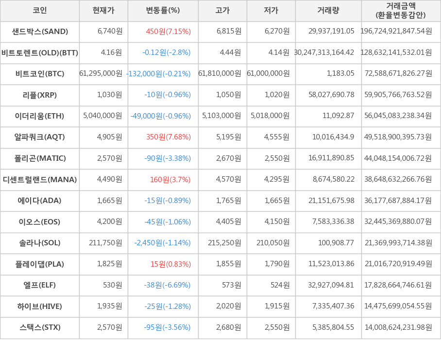Click the 고가 column header
441x340 pixels.
pos(222,10)
